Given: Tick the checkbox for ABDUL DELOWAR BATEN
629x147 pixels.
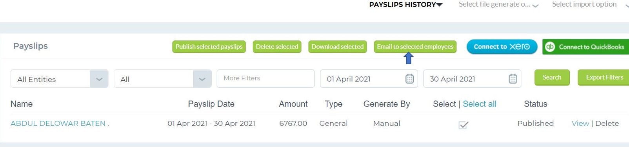Looking at the screenshot, I should (463, 125).
